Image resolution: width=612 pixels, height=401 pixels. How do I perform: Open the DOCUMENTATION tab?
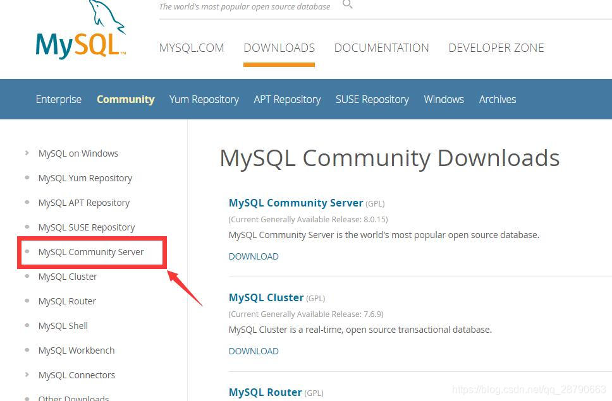[x=381, y=48]
